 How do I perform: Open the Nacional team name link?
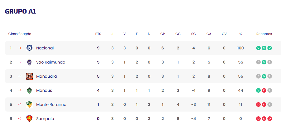pos(45,48)
